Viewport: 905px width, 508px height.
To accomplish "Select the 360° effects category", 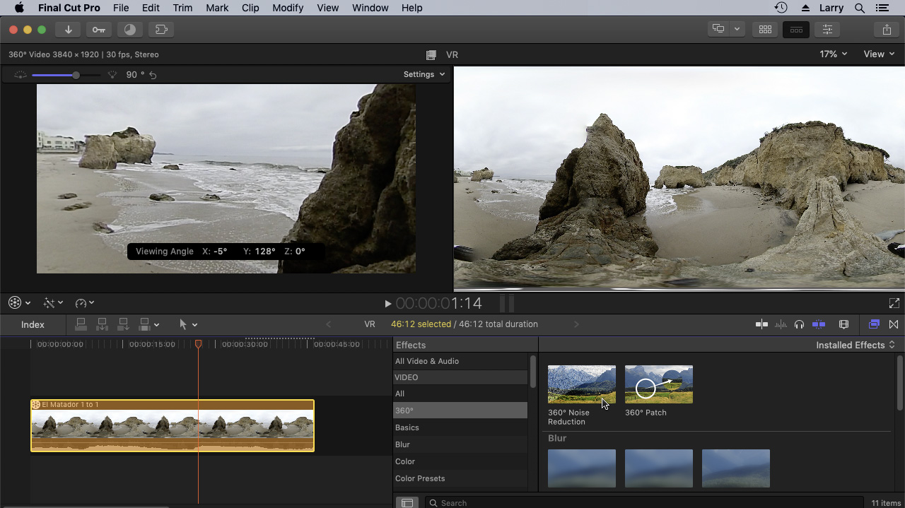I will tap(460, 410).
